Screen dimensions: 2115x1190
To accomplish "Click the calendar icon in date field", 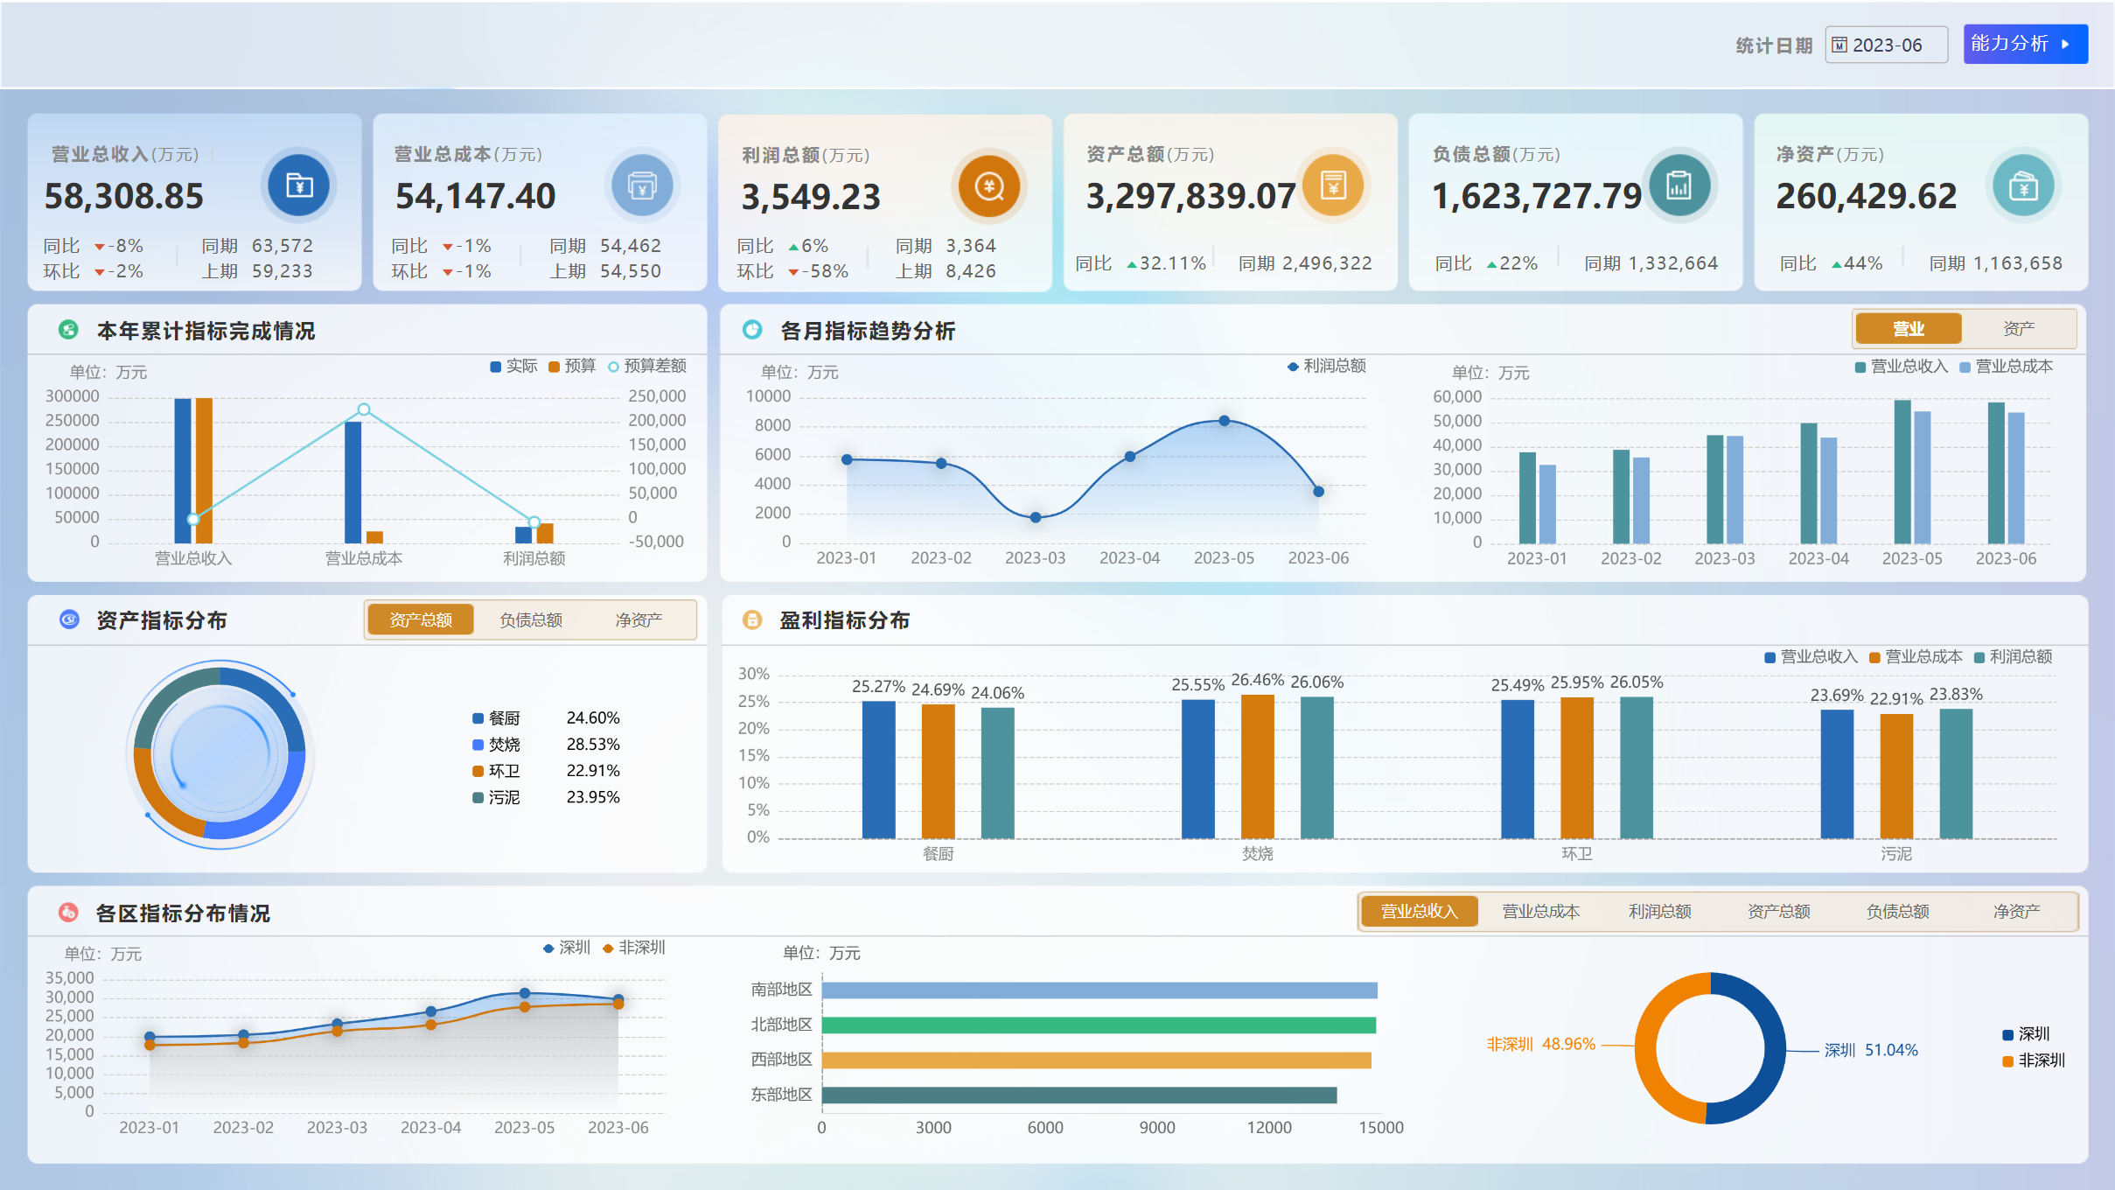I will click(1839, 45).
